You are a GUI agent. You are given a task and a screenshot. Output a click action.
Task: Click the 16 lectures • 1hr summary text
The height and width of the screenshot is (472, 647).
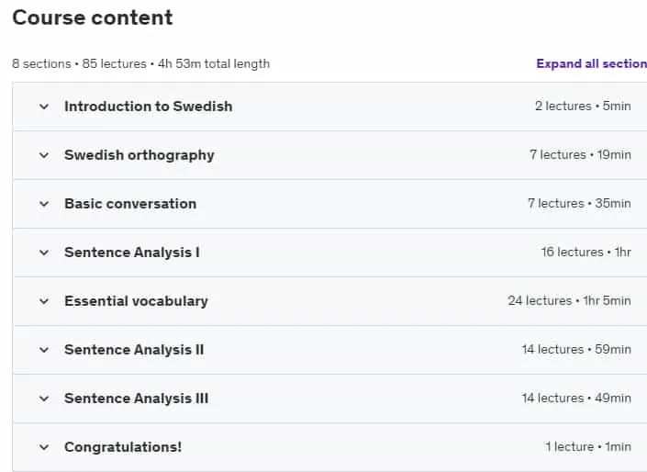pos(586,252)
